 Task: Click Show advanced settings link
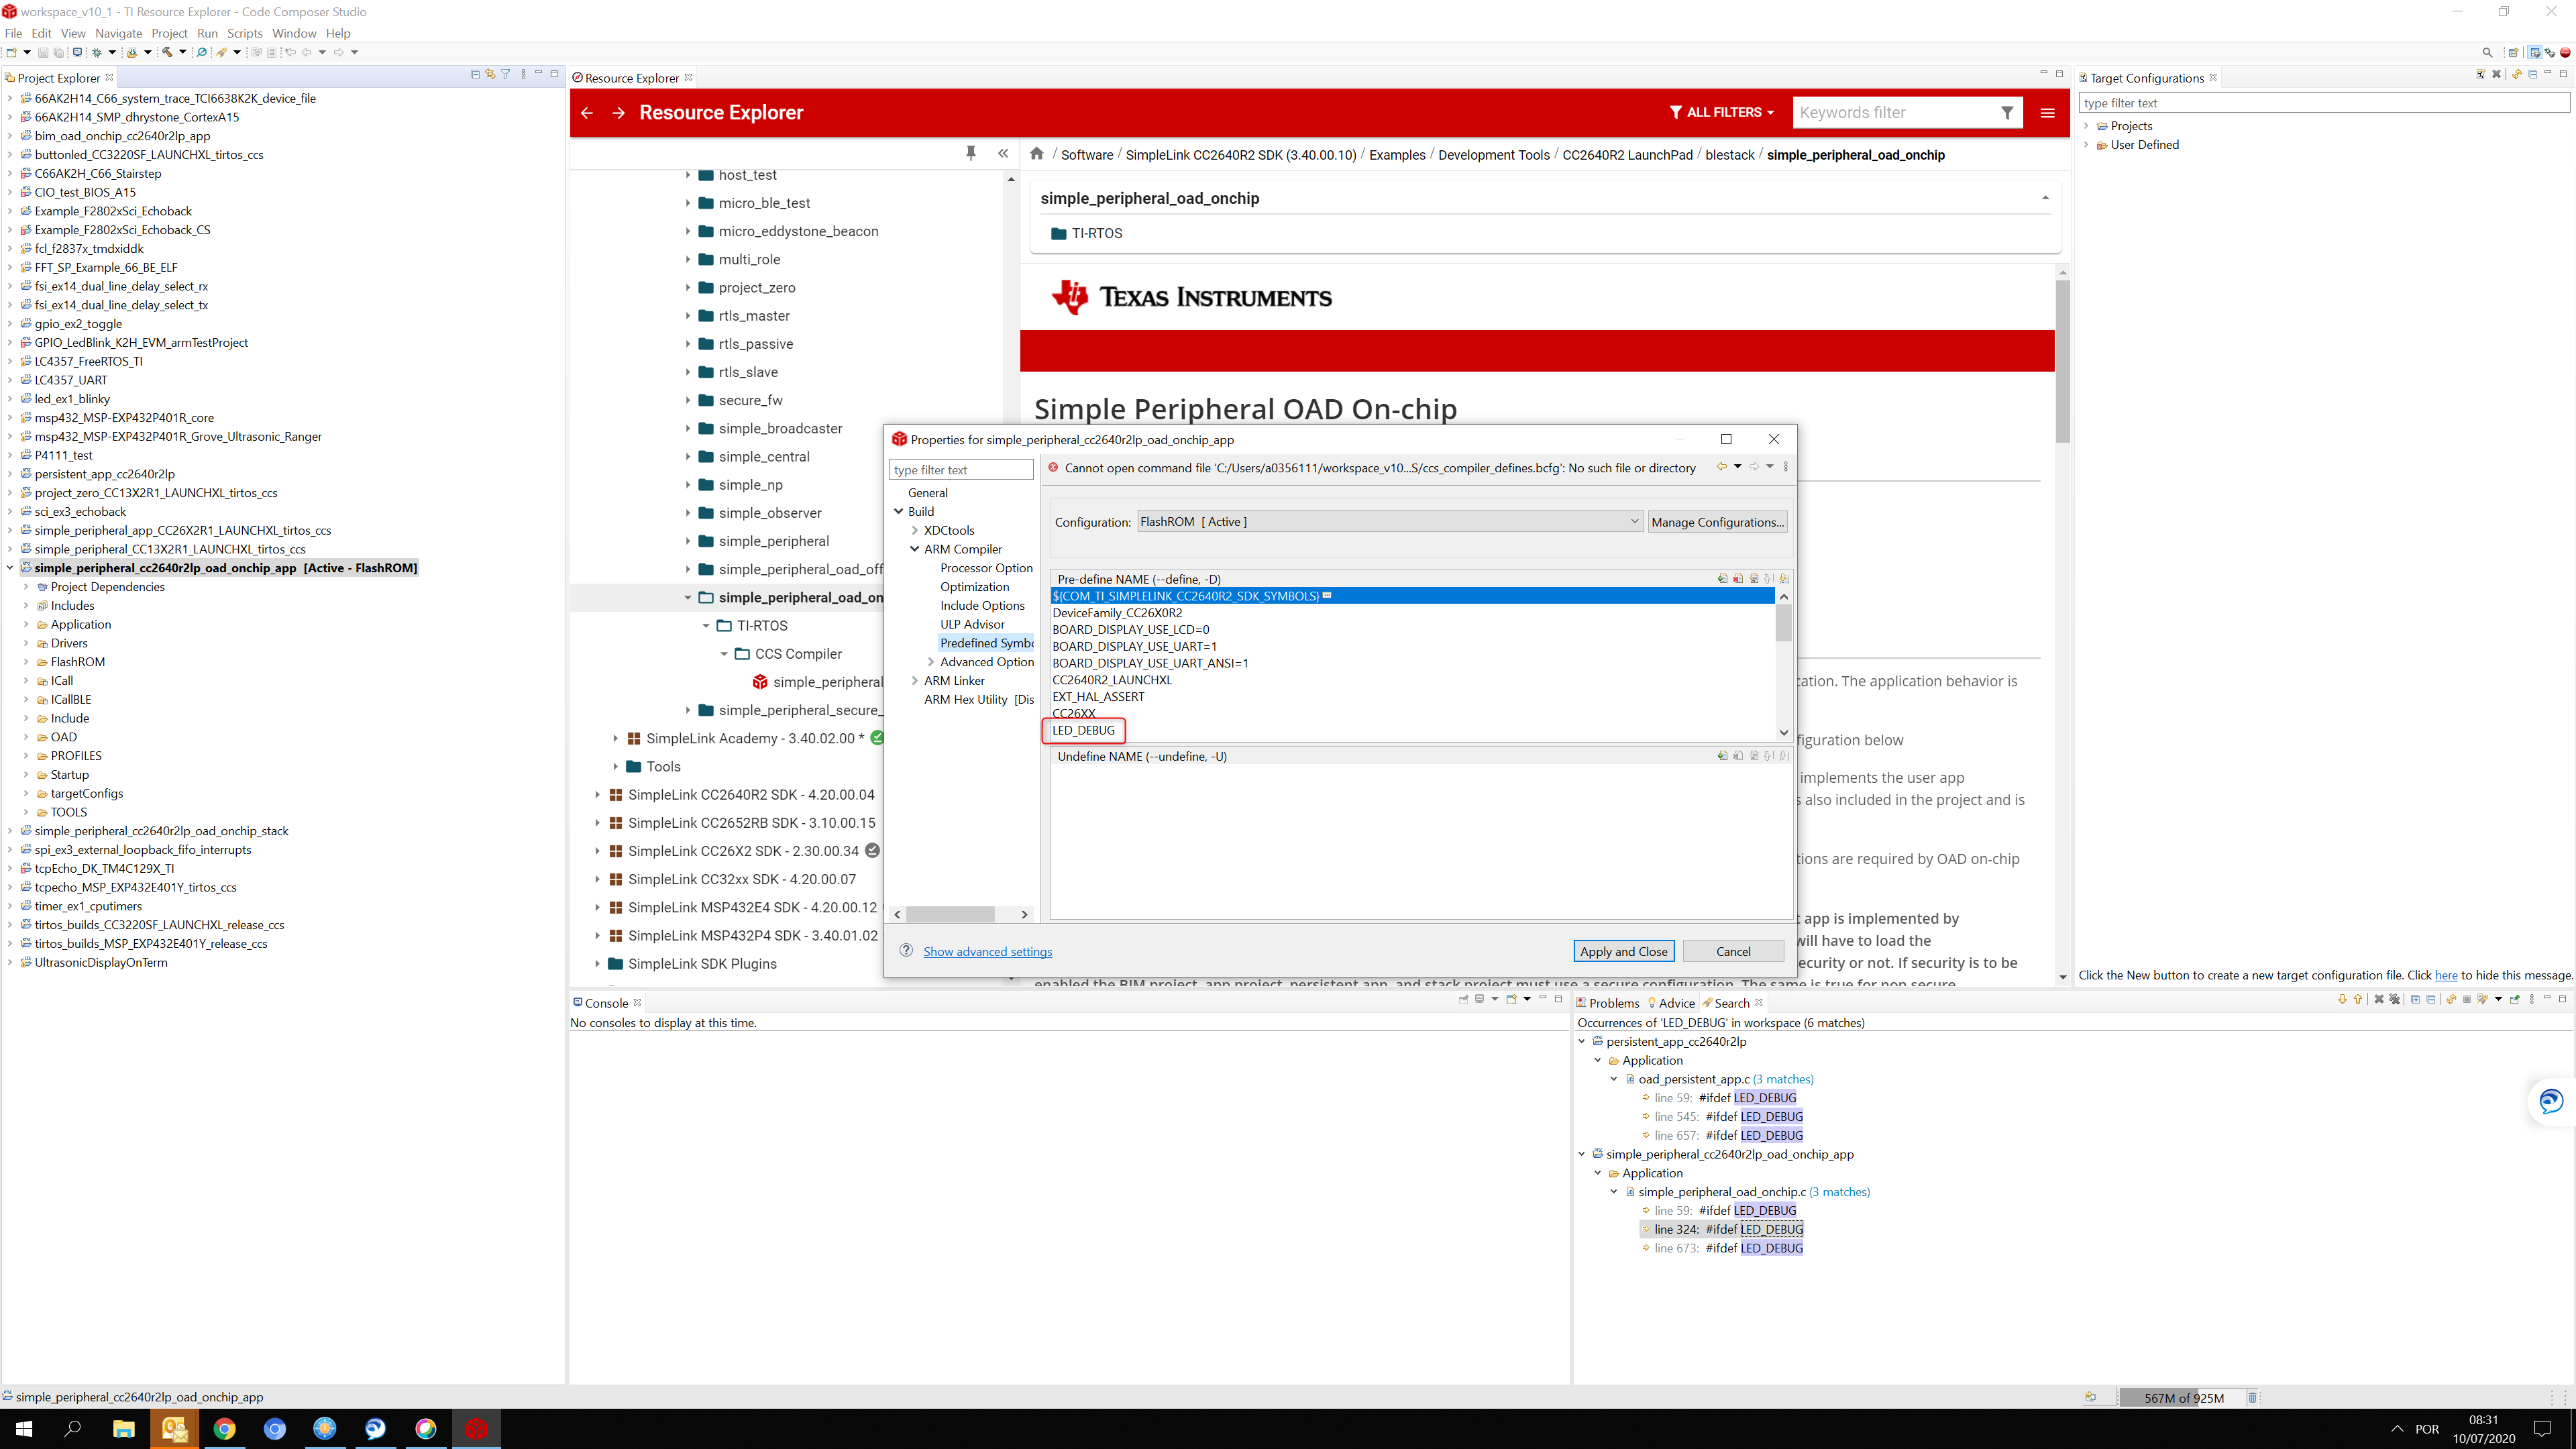[987, 952]
